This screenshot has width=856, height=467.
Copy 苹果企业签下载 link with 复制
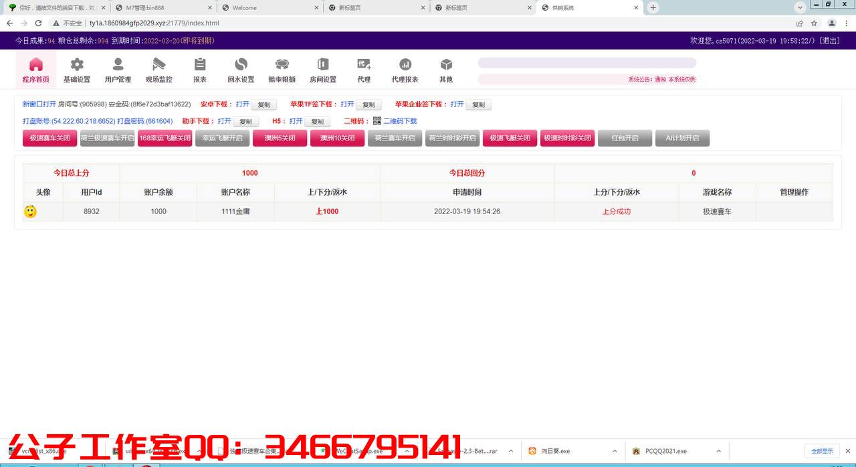click(x=478, y=105)
